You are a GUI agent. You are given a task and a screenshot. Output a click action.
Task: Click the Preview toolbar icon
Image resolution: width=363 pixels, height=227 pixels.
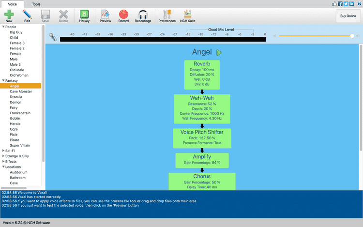point(105,15)
